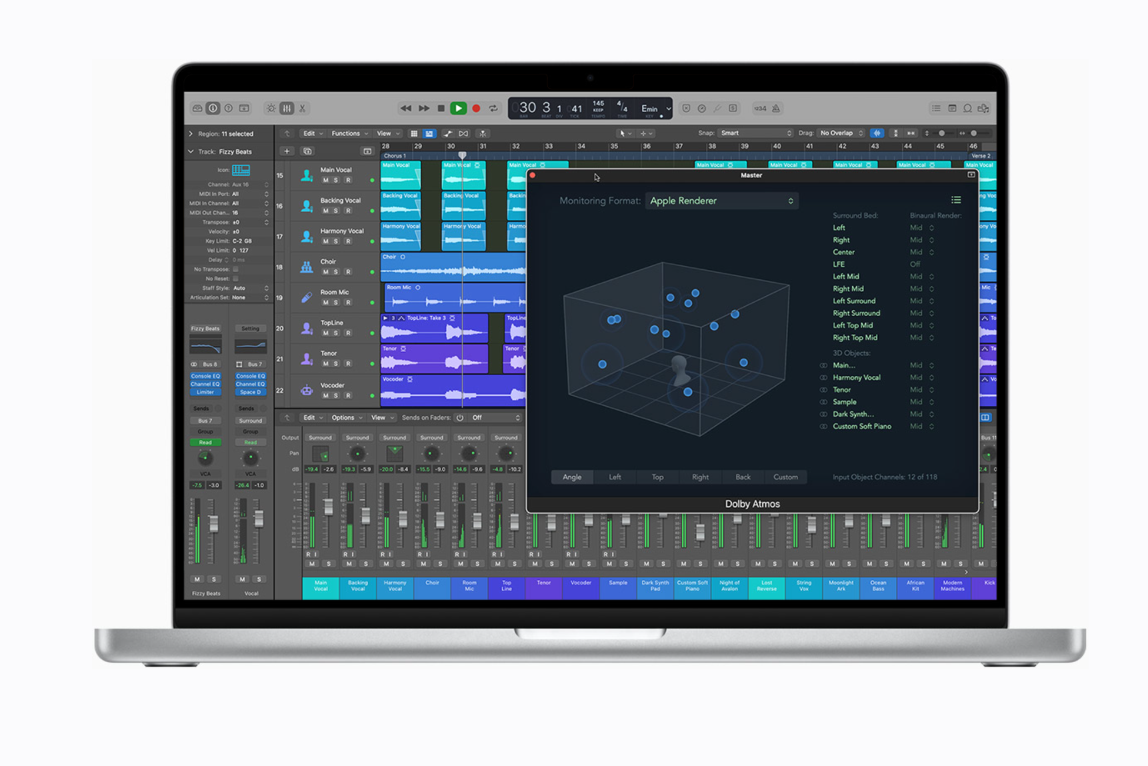Click the Duplicate Track button
The width and height of the screenshot is (1148, 766).
pyautogui.click(x=307, y=151)
